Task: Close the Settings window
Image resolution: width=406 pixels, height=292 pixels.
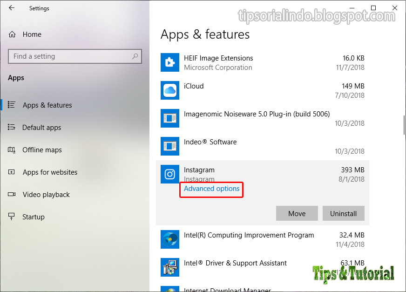Action: click(x=395, y=8)
